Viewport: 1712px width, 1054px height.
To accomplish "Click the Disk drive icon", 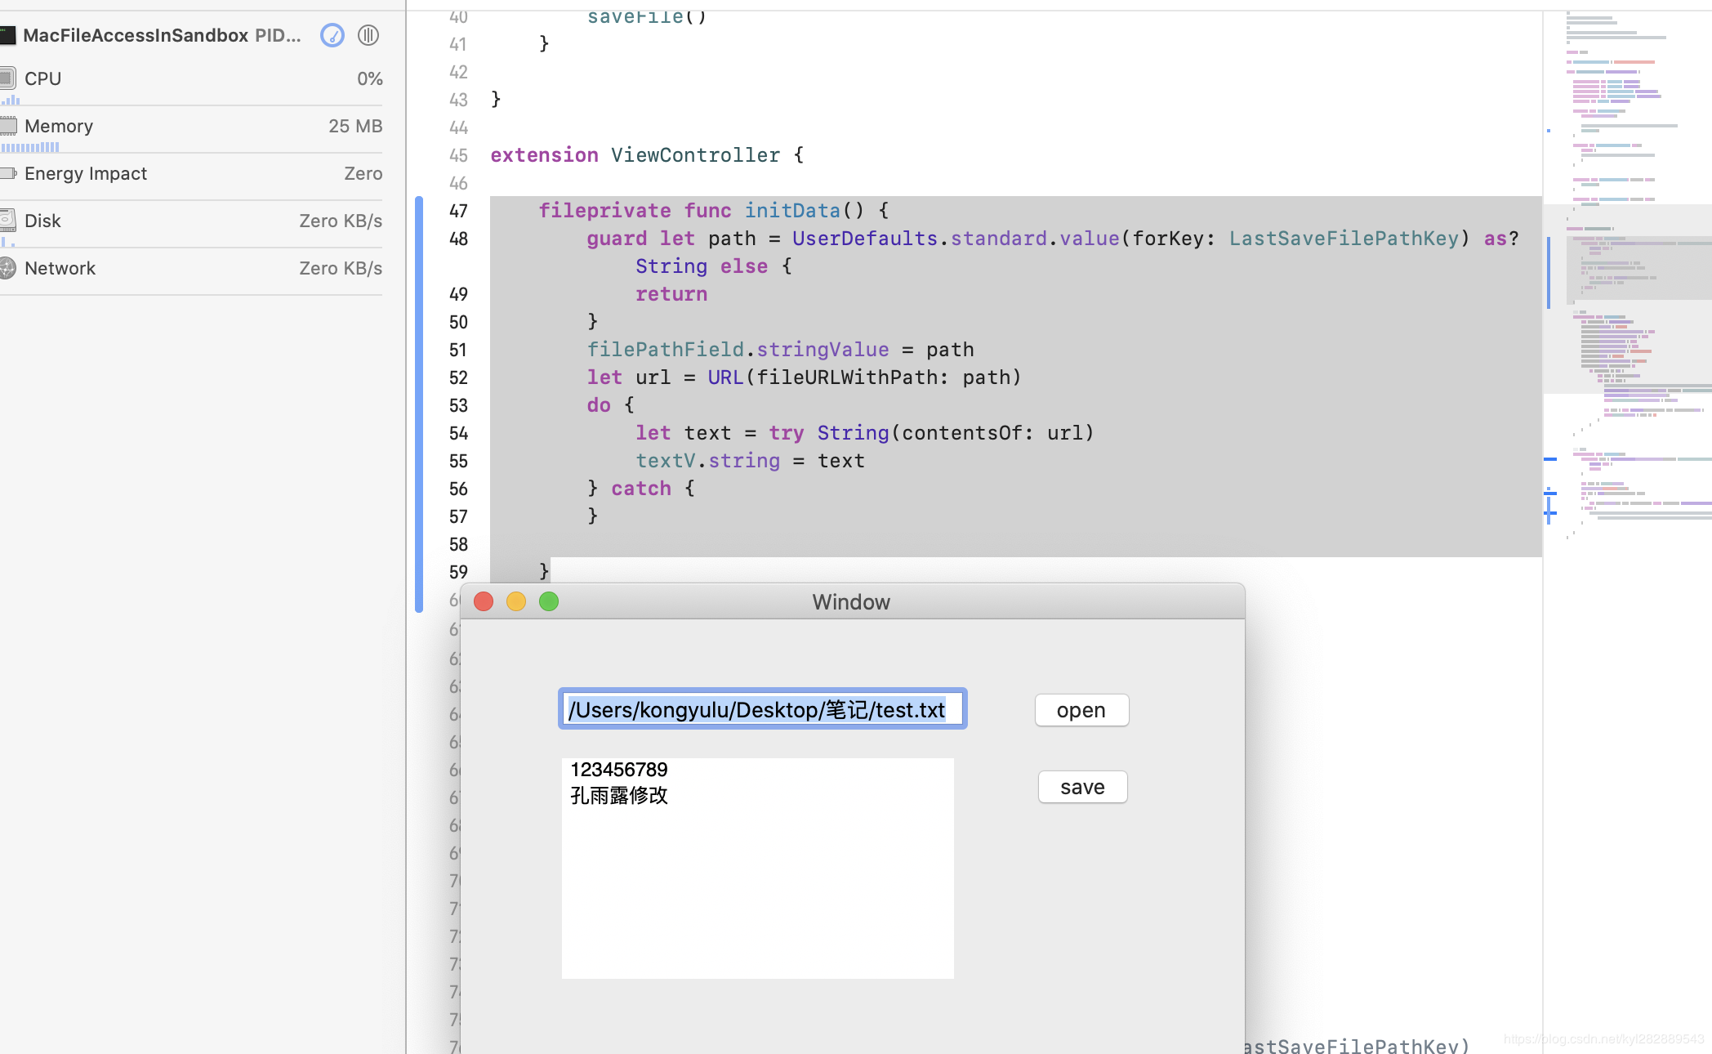I will point(7,220).
